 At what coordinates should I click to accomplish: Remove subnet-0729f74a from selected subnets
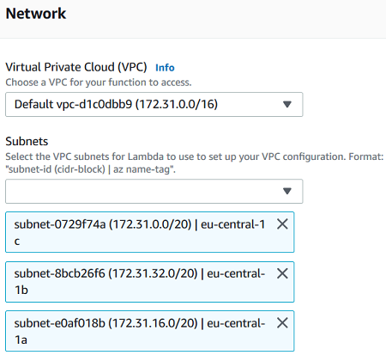(x=282, y=224)
